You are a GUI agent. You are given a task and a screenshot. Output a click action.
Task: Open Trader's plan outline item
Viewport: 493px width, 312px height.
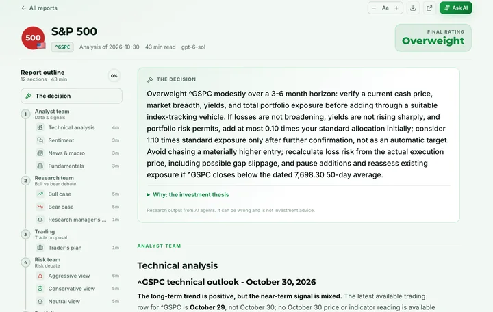pos(77,248)
